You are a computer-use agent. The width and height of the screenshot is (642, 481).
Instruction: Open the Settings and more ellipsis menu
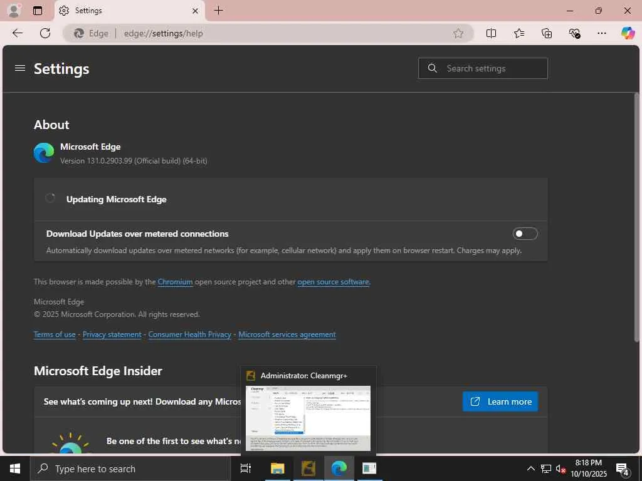pyautogui.click(x=601, y=33)
